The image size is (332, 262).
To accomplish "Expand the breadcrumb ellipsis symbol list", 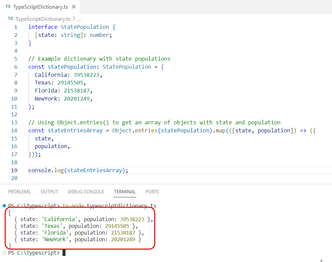I will click(x=79, y=19).
